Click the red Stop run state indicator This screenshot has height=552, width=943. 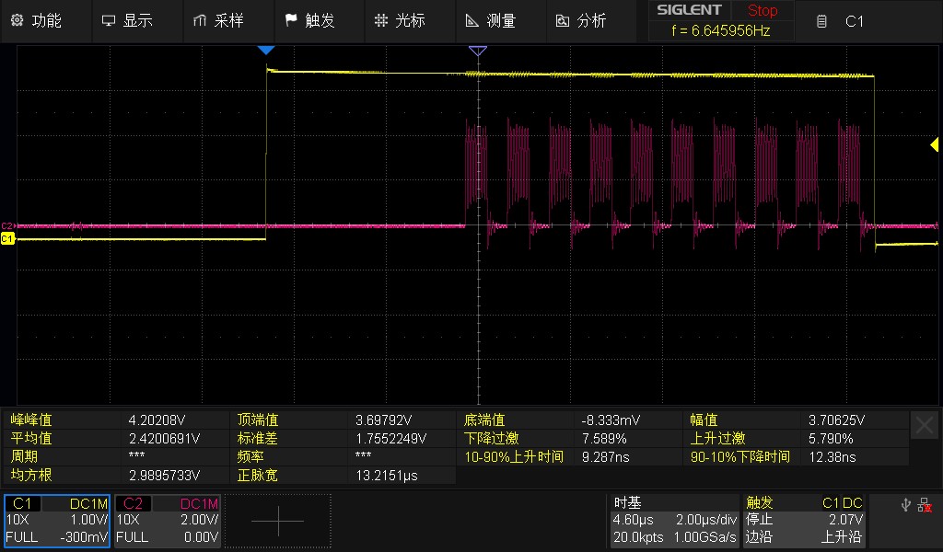(762, 11)
